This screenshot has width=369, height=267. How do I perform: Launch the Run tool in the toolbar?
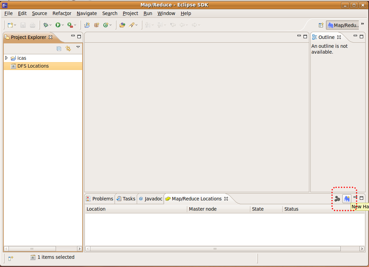point(58,25)
